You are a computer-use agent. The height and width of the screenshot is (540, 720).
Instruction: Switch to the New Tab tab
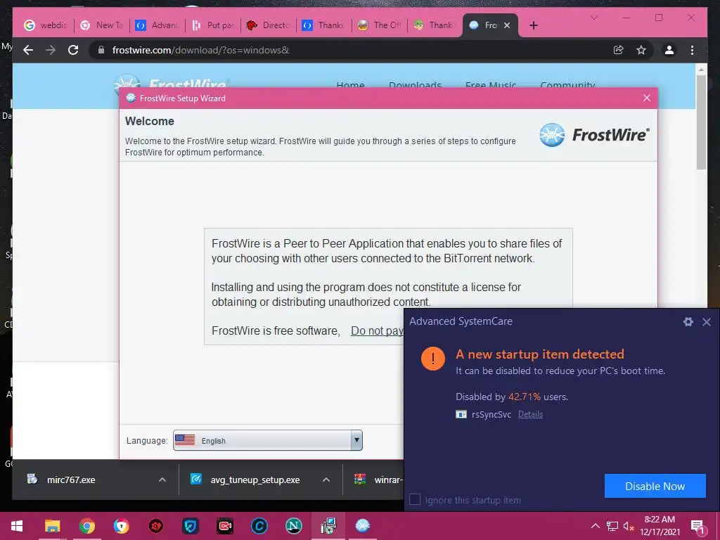coord(102,25)
